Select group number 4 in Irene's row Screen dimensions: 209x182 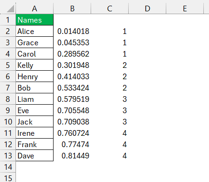coord(124,133)
